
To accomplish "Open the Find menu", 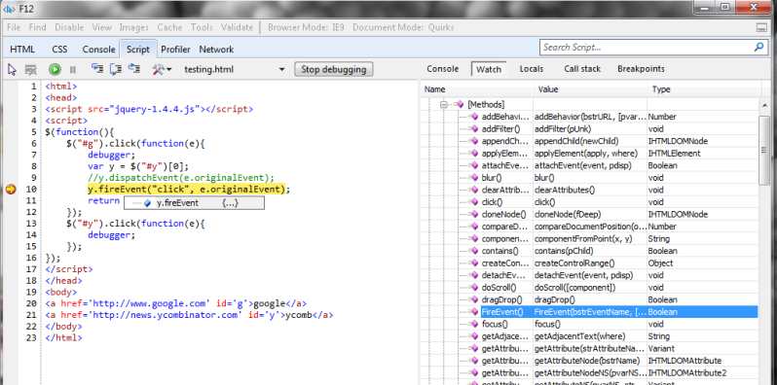I will point(38,28).
